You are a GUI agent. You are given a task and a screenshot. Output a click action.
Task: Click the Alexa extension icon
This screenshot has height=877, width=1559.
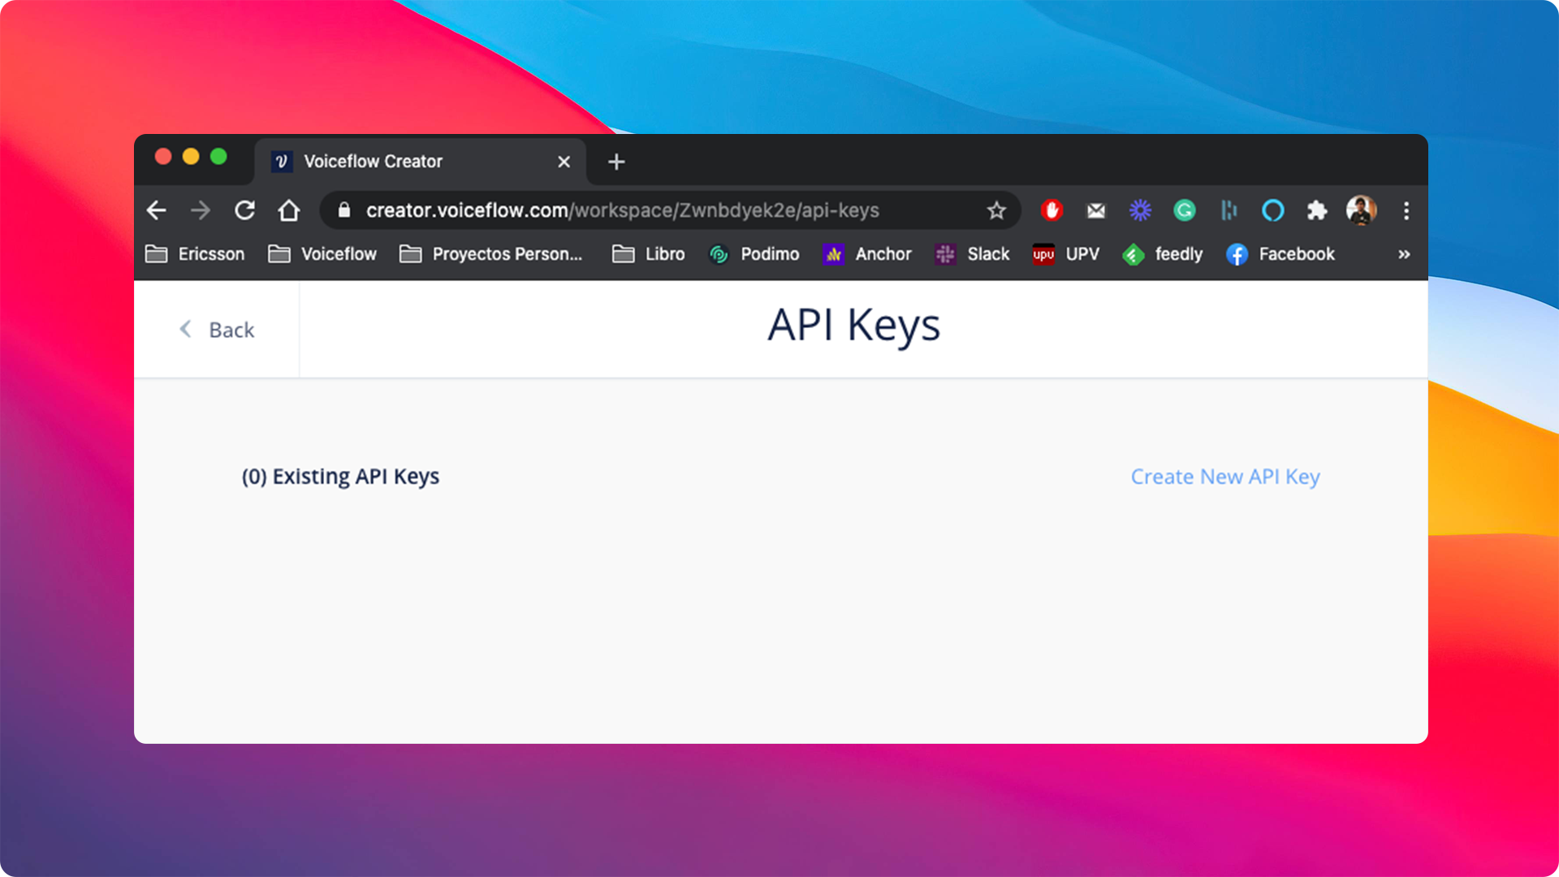pos(1272,210)
